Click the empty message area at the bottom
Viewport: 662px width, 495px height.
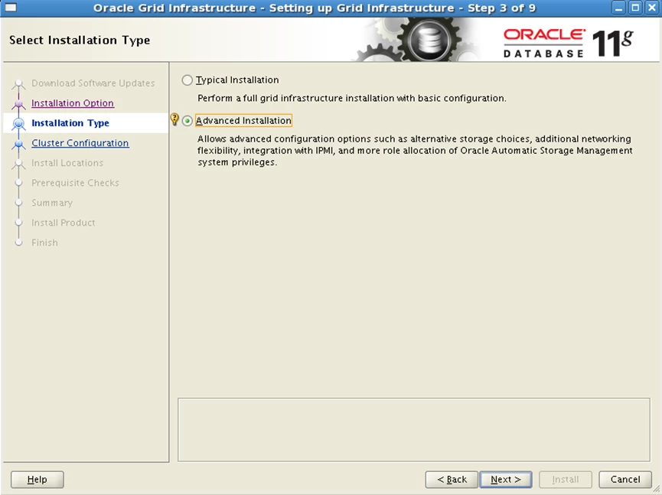point(414,430)
